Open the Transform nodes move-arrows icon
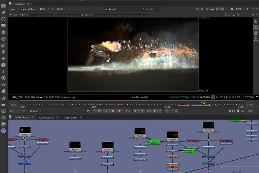Viewport: 259px width, 173px height. coord(3,58)
